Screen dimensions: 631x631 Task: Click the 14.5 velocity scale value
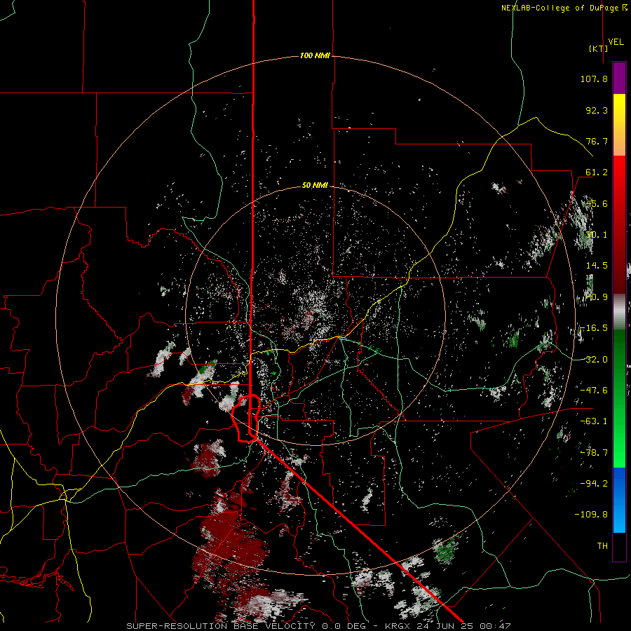point(597,266)
